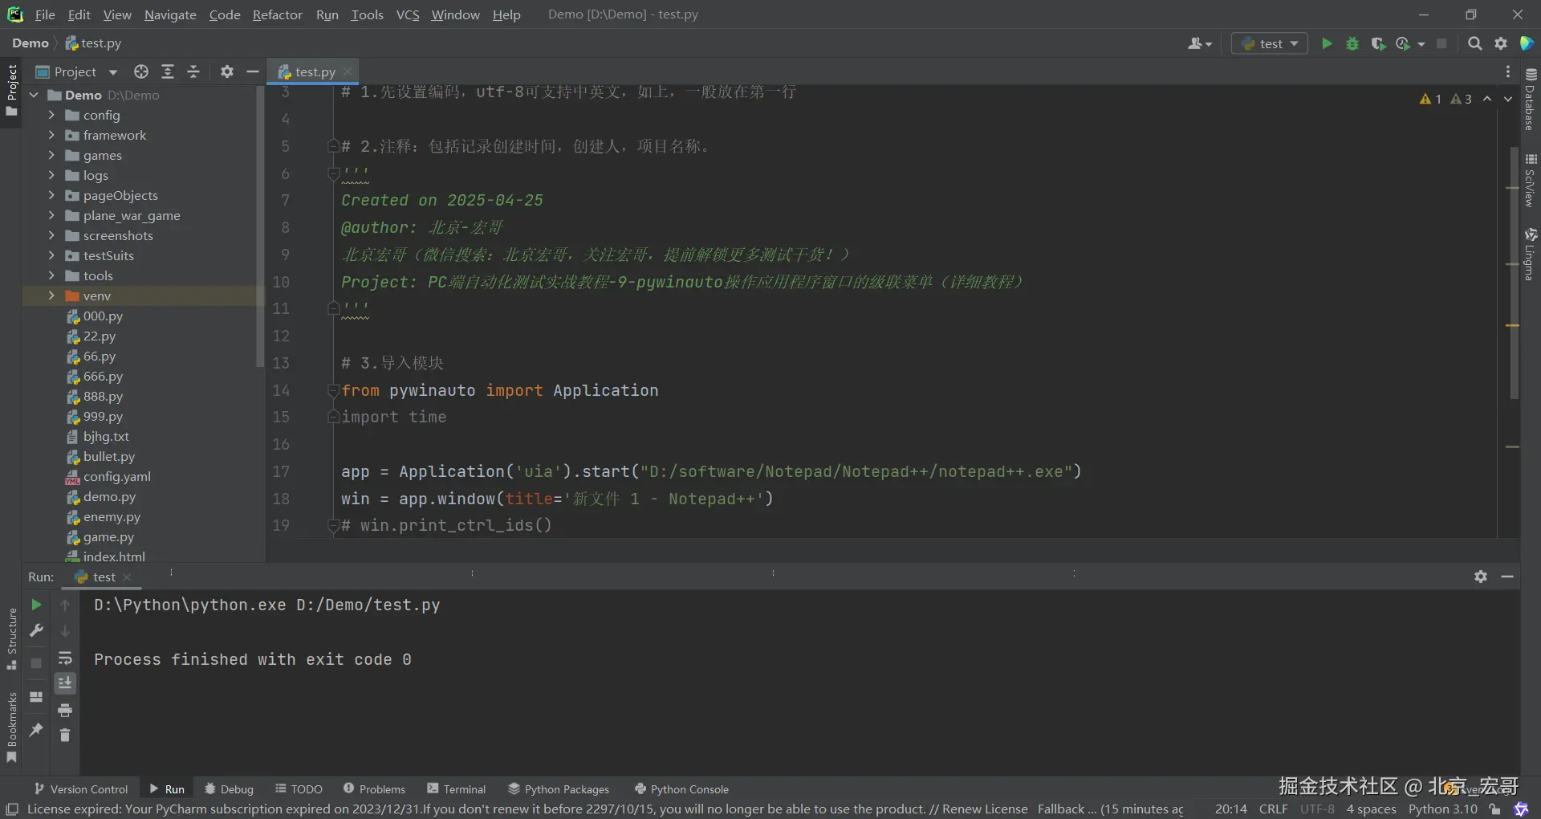Open the 4 spaces indent setting
Viewport: 1541px width, 819px height.
(1371, 809)
